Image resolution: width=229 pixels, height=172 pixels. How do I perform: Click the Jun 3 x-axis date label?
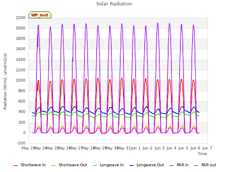[x=160, y=148]
